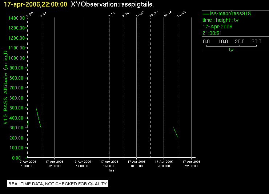Click the '500.00' altitude tick label
Image resolution: width=269 pixels, height=194 pixels.
pyautogui.click(x=16, y=108)
